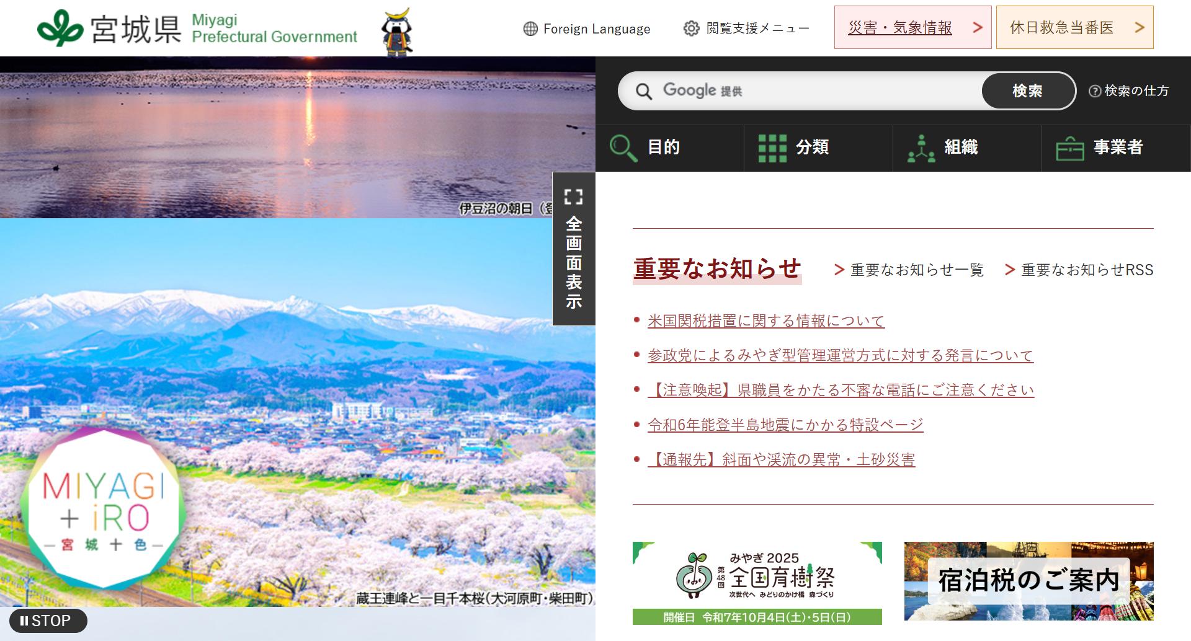Screen dimensions: 1191x641
Task: Click the question mark icon for 検索の仕方
Action: coord(1095,91)
